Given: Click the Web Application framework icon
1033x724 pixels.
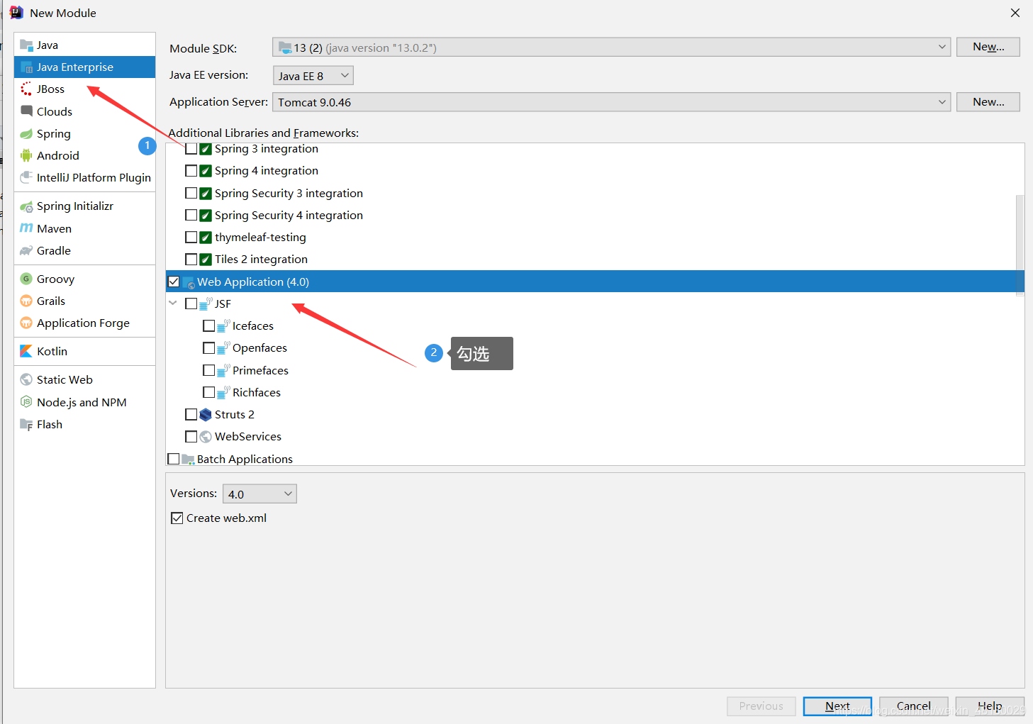Looking at the screenshot, I should [x=189, y=282].
